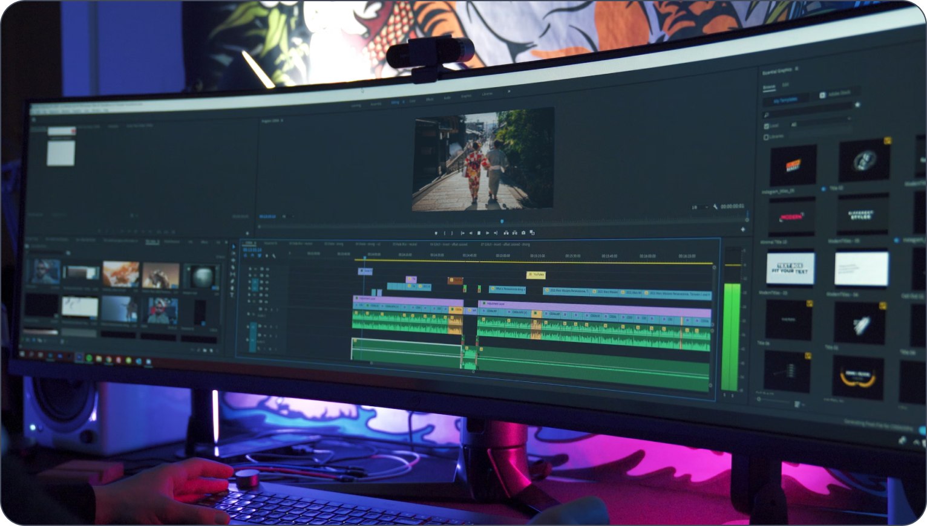Open the Program Monitor button editor plus
Screen dimensions: 927x526
(743, 229)
